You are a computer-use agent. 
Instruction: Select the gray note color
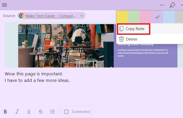tap(179, 17)
